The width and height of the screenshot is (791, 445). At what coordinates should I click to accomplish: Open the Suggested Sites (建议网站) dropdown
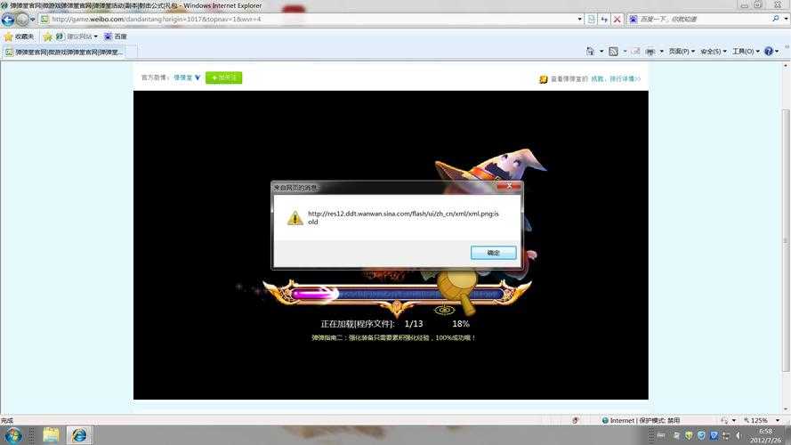click(77, 36)
